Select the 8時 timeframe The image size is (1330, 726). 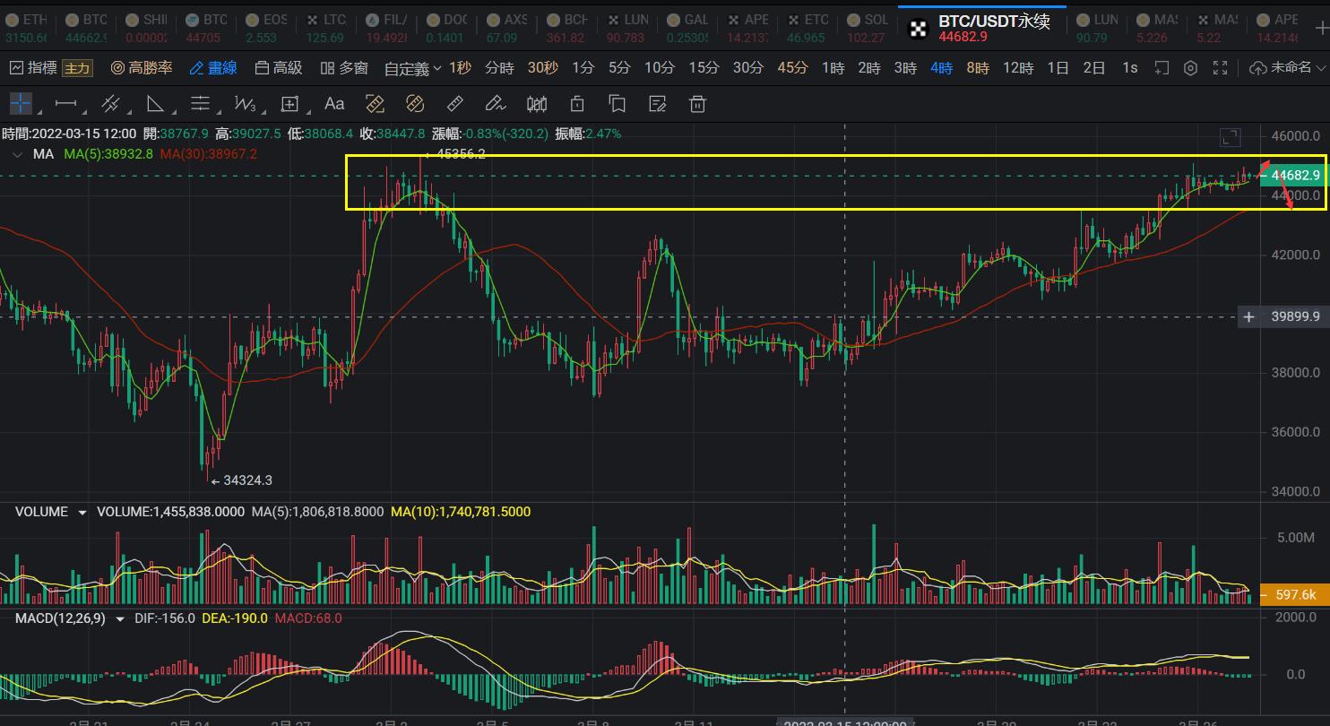pyautogui.click(x=978, y=68)
